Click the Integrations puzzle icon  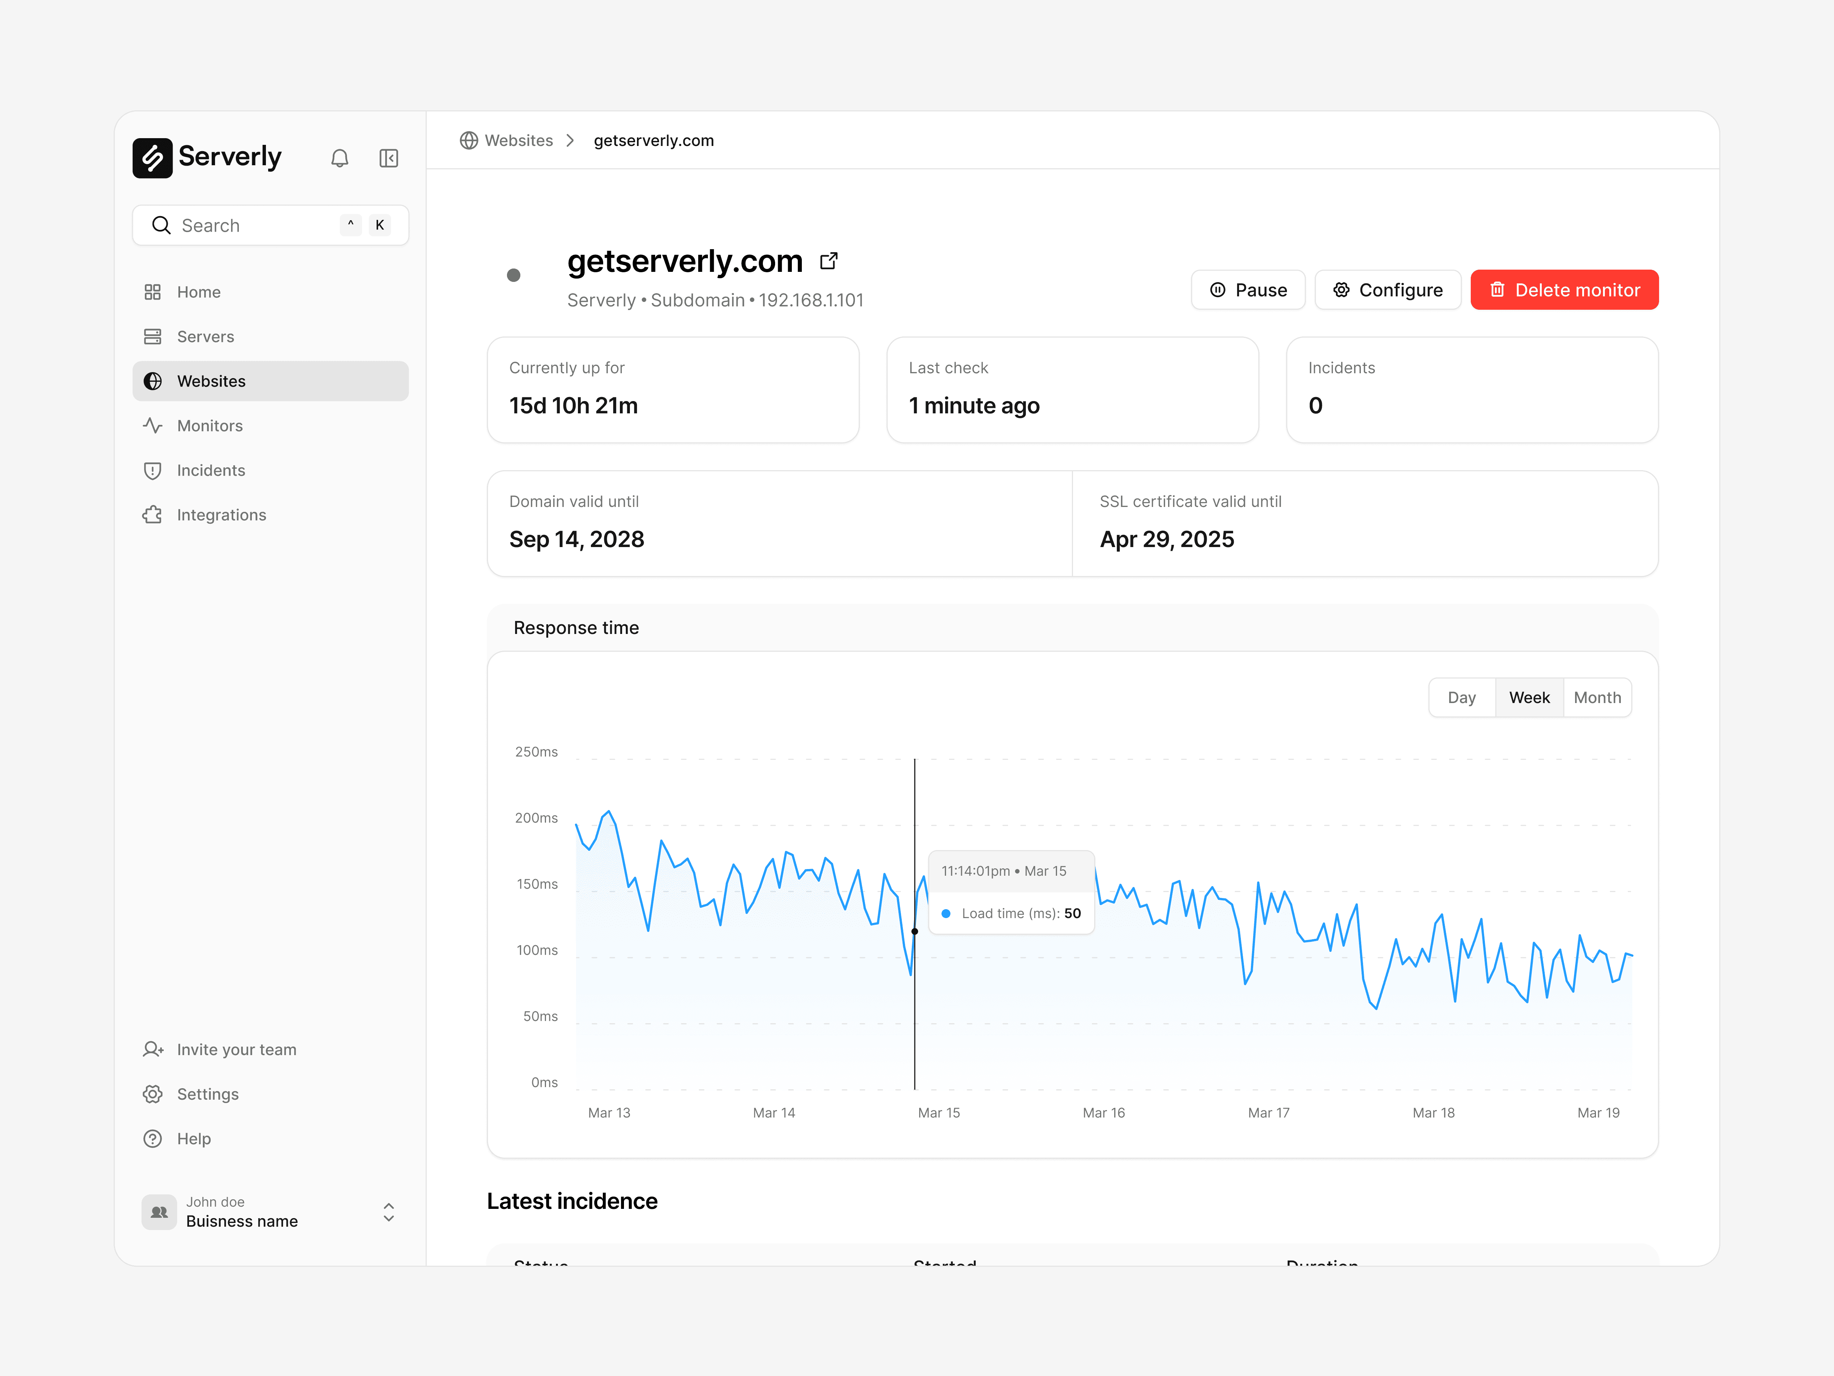(x=153, y=515)
